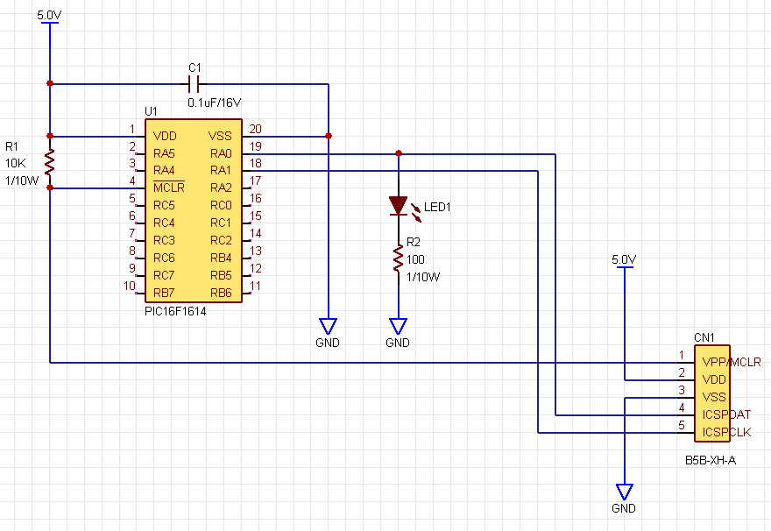
Task: Select the GND symbol below R2
Action: 399,327
